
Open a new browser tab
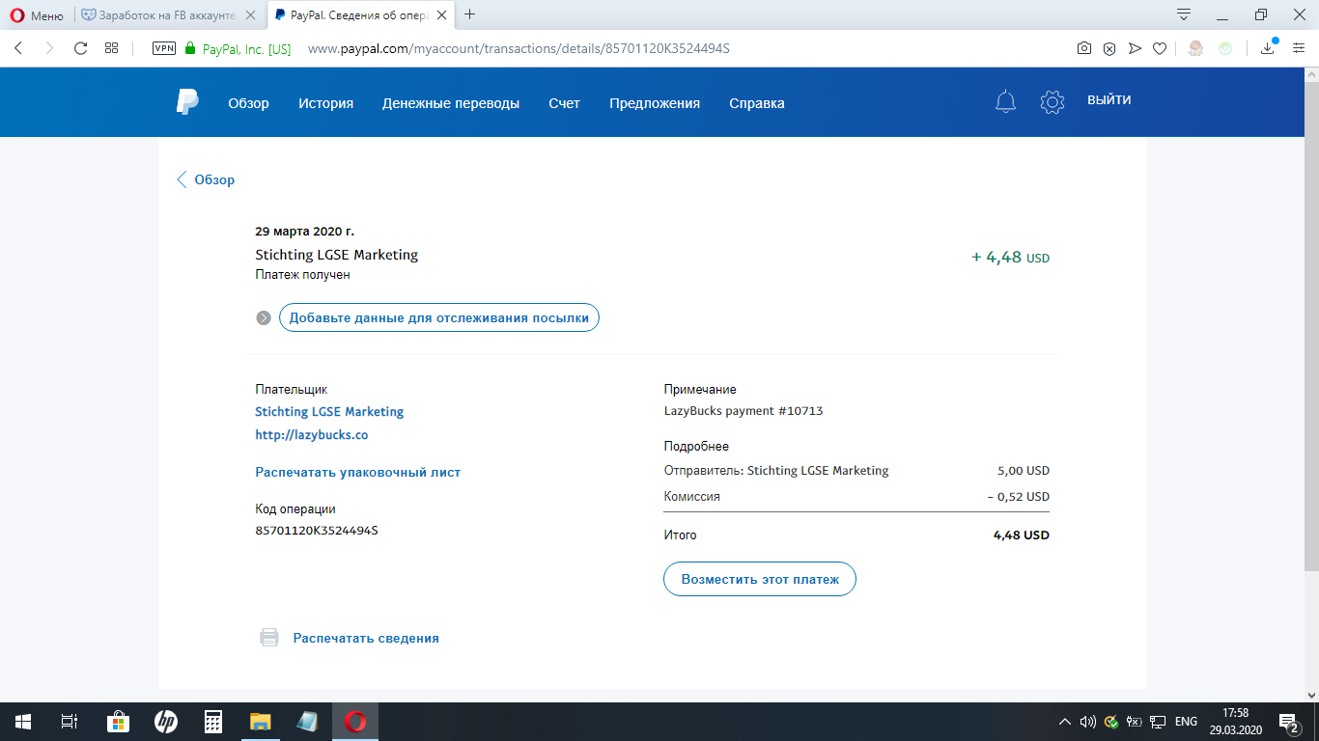pos(470,14)
